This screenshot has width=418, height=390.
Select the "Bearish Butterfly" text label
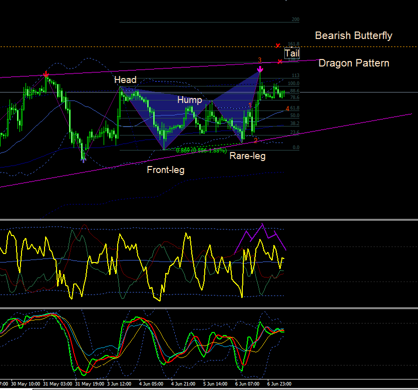coord(353,35)
